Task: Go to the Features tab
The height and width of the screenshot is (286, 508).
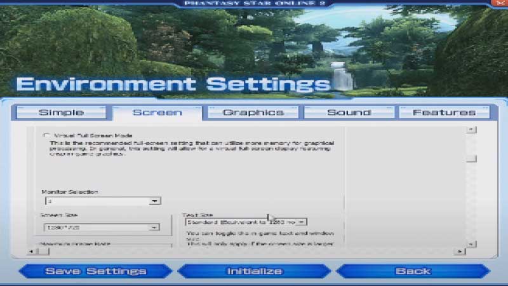Action: pos(444,112)
